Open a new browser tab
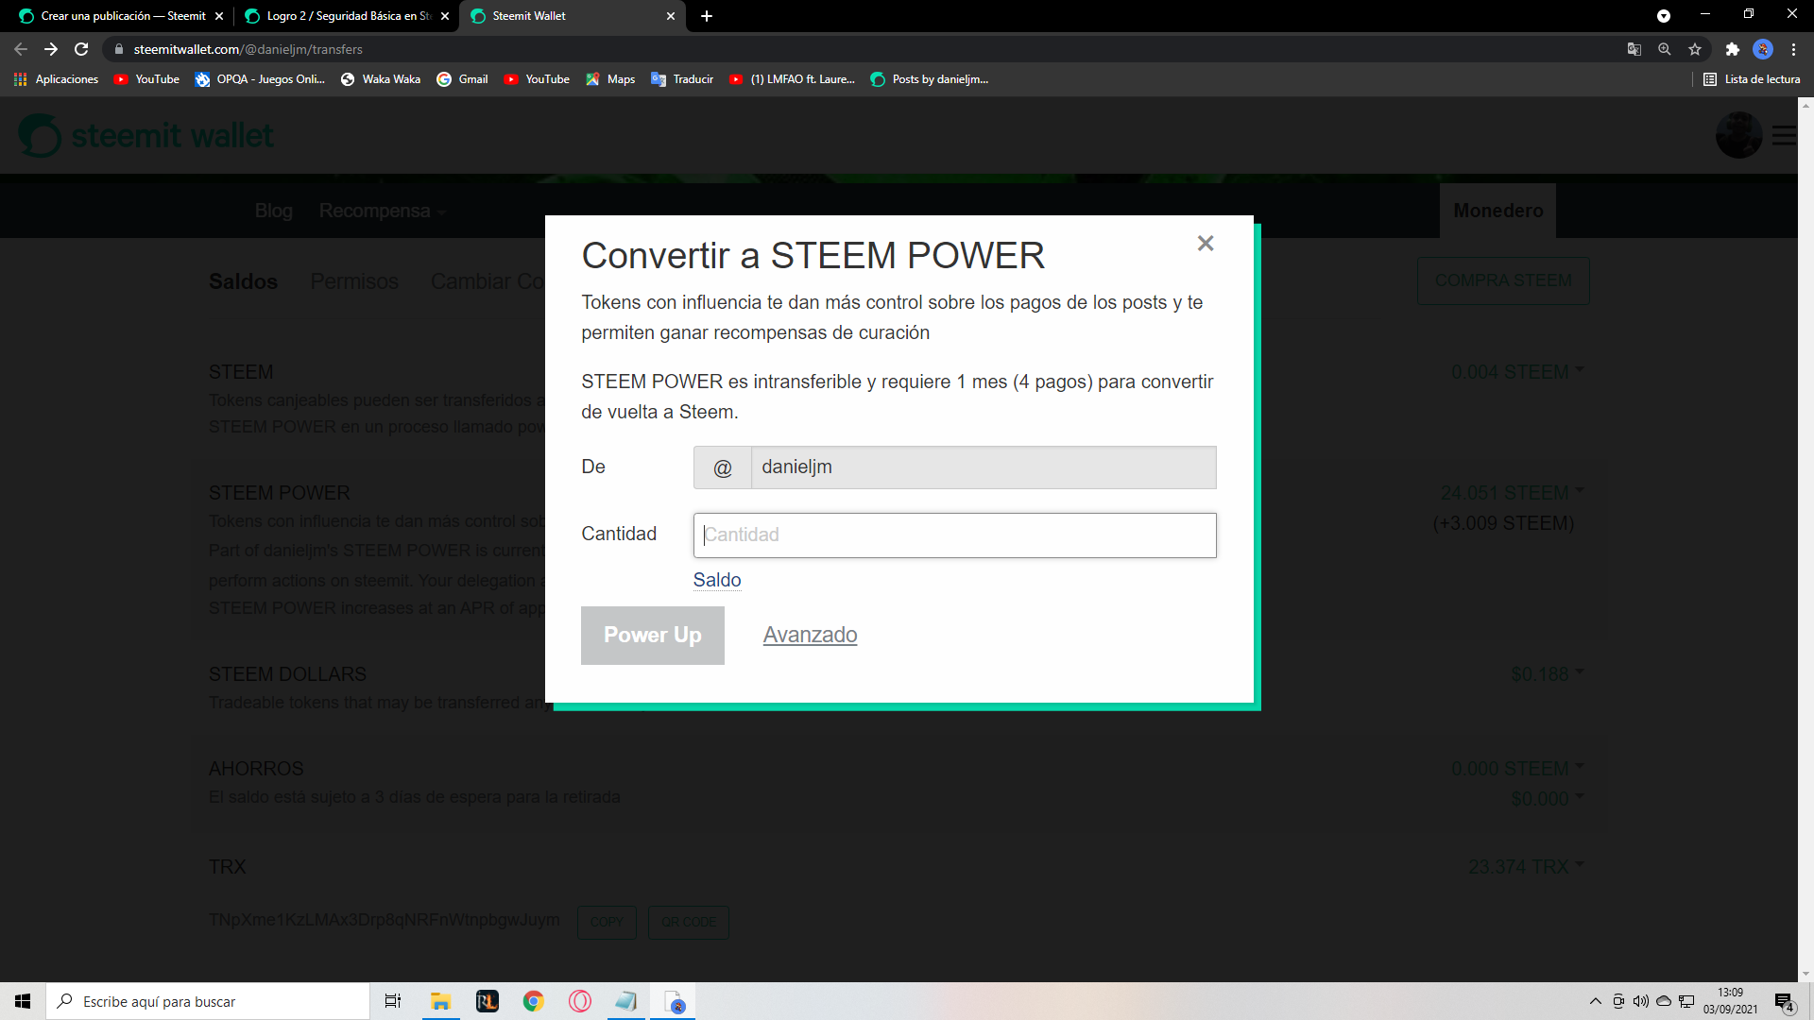This screenshot has width=1814, height=1020. coord(707,16)
